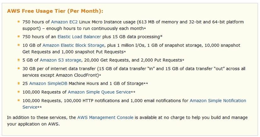Open the Amazon S3 storage link

click(60, 60)
